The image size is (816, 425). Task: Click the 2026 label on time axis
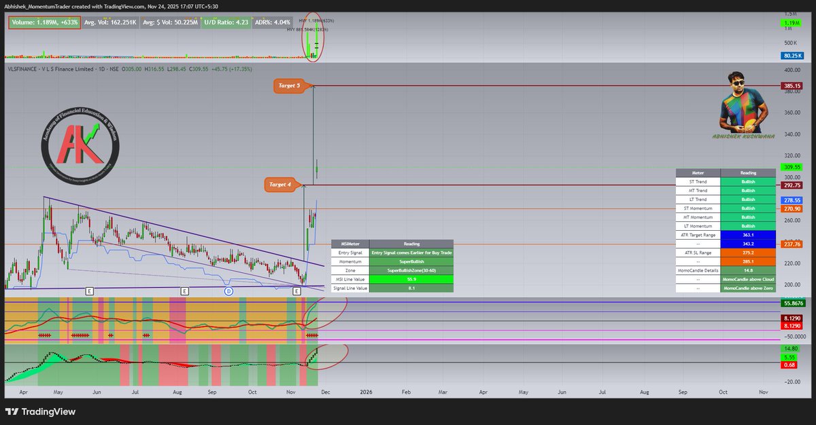366,392
